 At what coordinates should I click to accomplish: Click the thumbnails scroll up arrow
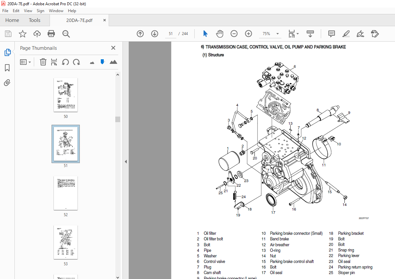coord(118,74)
